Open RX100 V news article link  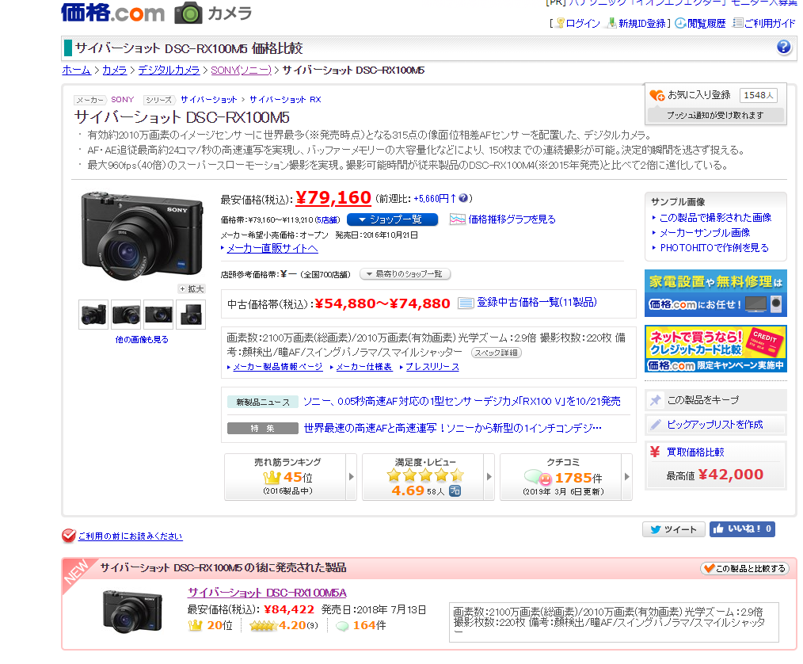[462, 401]
